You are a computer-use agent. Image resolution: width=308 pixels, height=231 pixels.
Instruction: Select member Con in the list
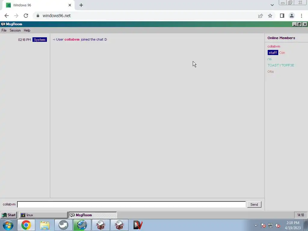(282, 53)
